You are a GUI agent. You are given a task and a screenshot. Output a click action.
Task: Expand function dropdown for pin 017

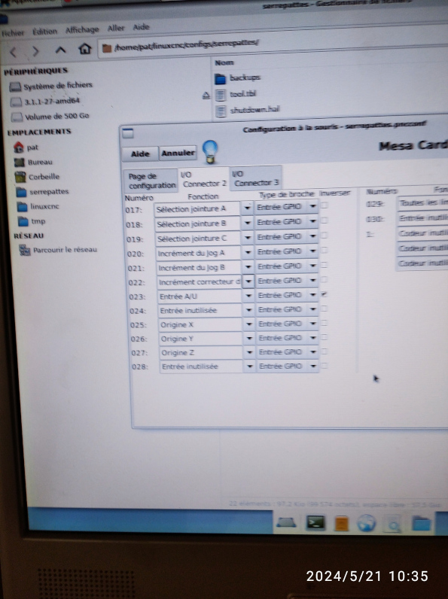[x=247, y=208]
